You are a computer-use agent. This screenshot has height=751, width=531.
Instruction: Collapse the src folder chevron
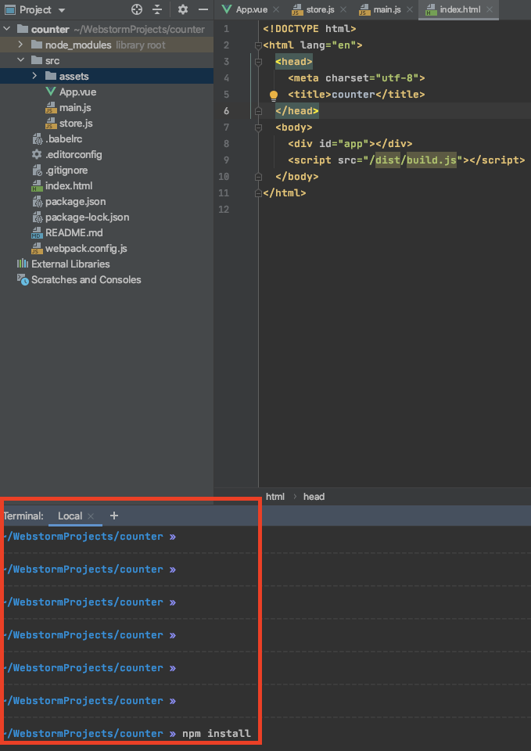pyautogui.click(x=20, y=60)
